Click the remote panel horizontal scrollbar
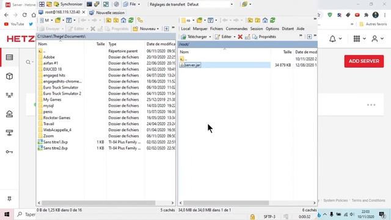This screenshot has width=391, height=220. tap(226, 203)
